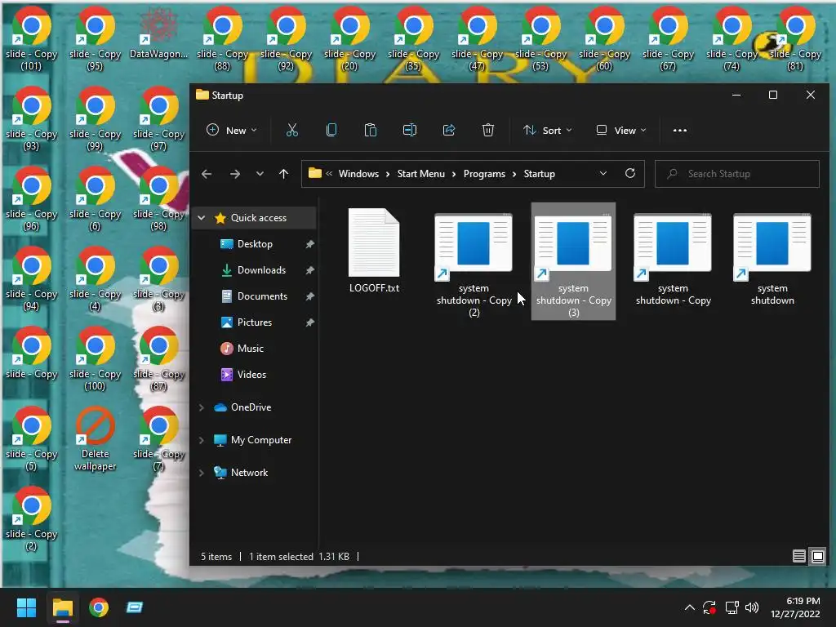
Task: Open network status tray icon
Action: pos(731,607)
